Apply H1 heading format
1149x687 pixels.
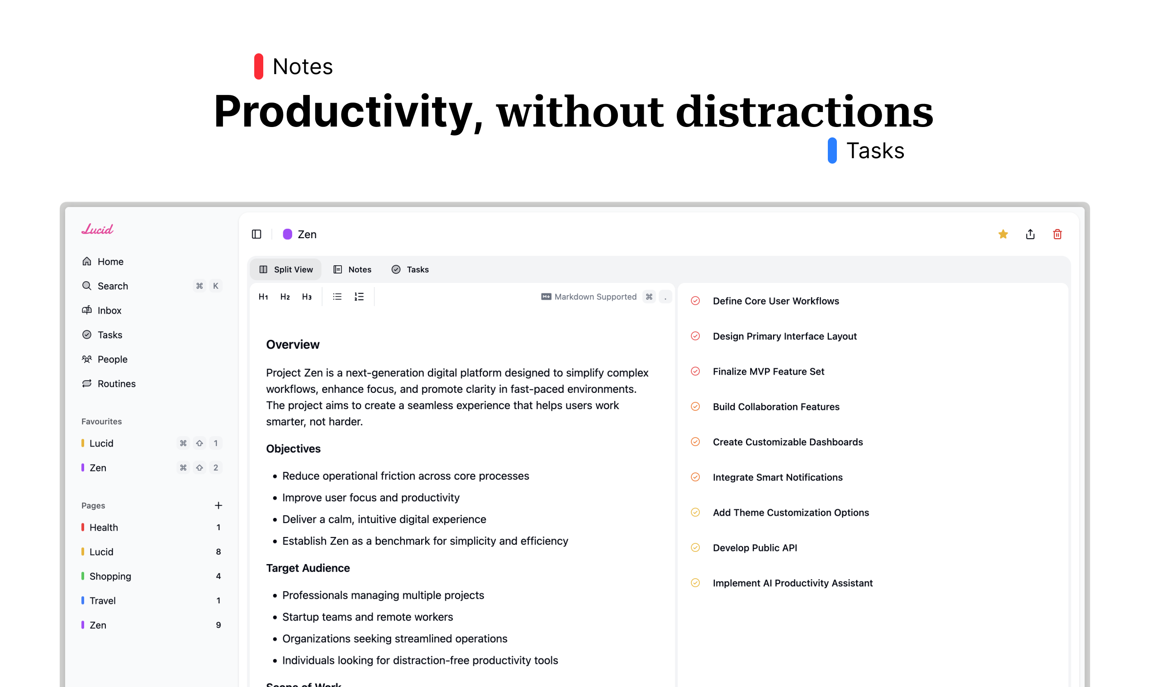click(263, 297)
